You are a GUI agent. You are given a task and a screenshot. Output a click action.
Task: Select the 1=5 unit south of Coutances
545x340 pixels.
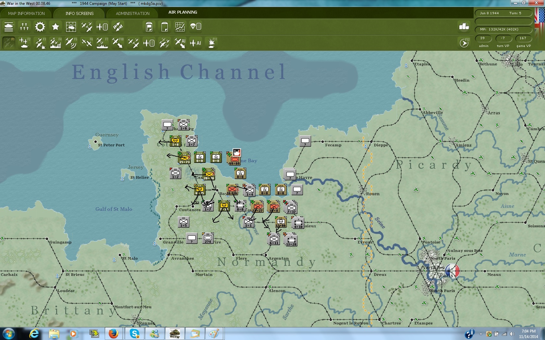coord(184,222)
